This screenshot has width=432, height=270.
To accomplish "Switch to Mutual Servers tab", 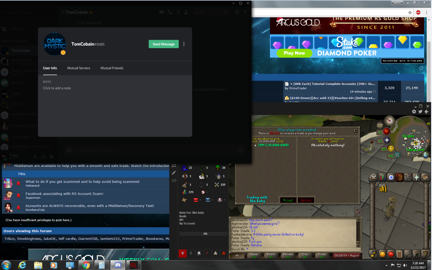I will [79, 68].
